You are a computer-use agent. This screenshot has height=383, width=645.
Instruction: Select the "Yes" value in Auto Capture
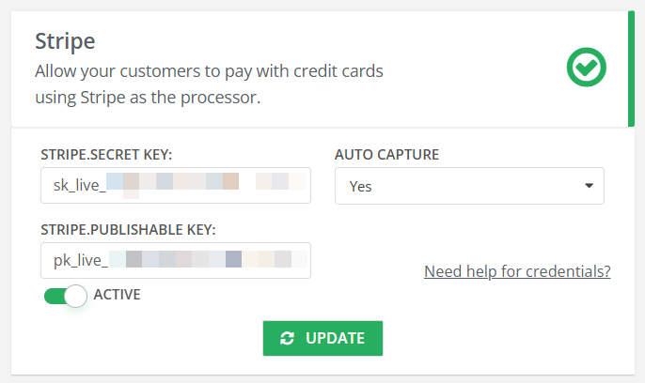361,186
